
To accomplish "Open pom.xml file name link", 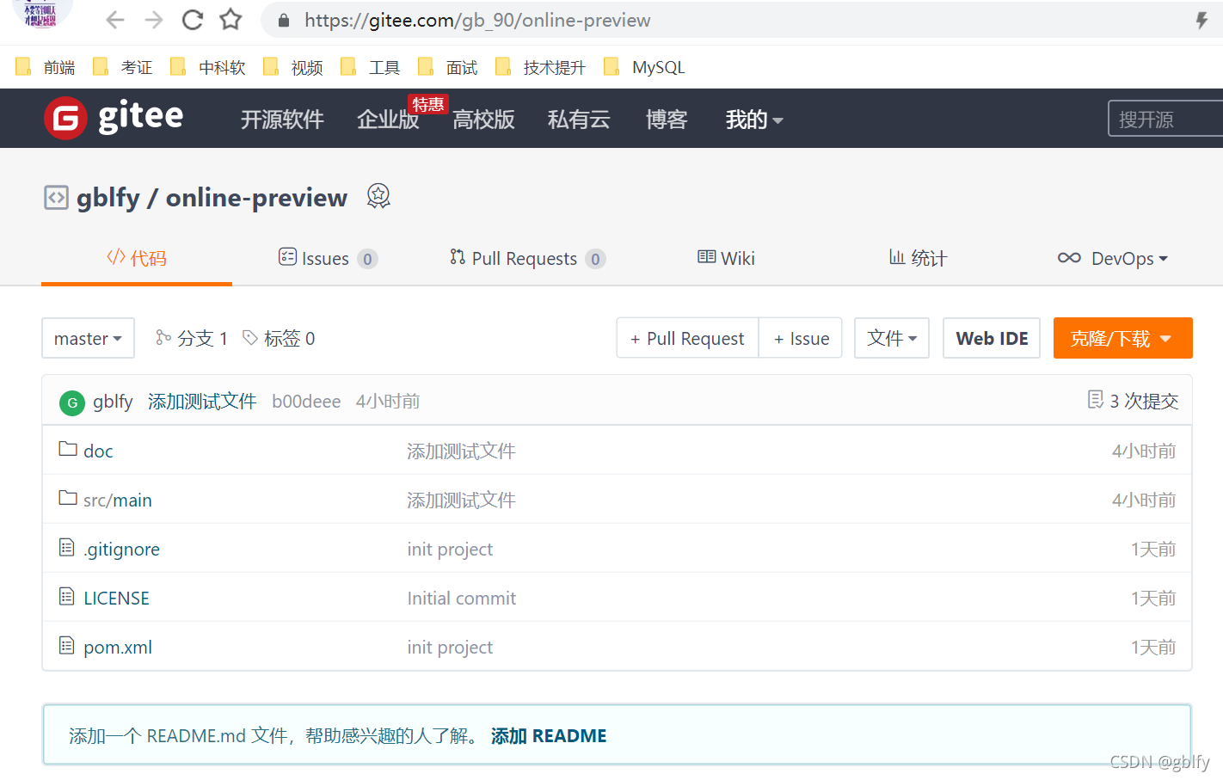I will click(x=118, y=648).
